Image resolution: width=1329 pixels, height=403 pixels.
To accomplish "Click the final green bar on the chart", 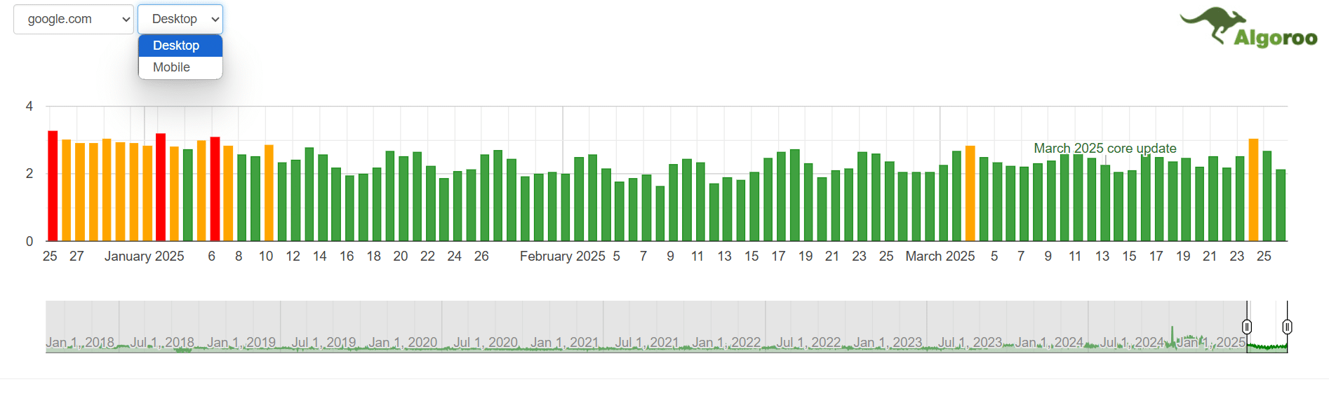I will 1281,205.
